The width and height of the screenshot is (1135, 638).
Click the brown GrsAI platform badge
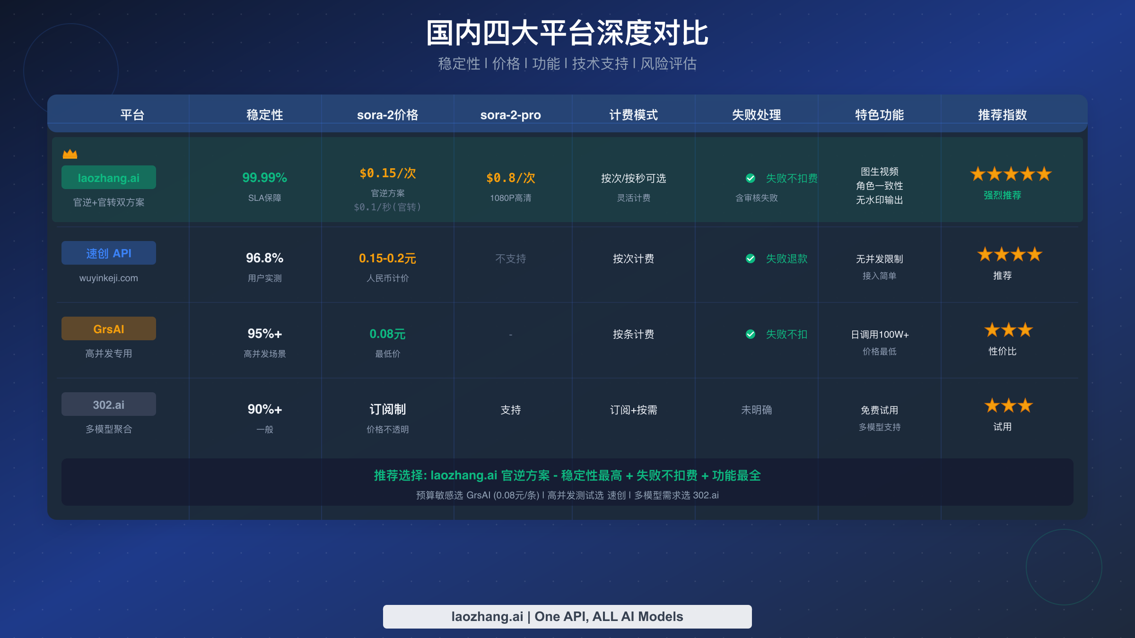point(109,329)
